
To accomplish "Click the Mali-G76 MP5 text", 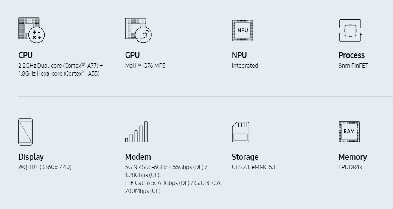I will click(x=145, y=66).
